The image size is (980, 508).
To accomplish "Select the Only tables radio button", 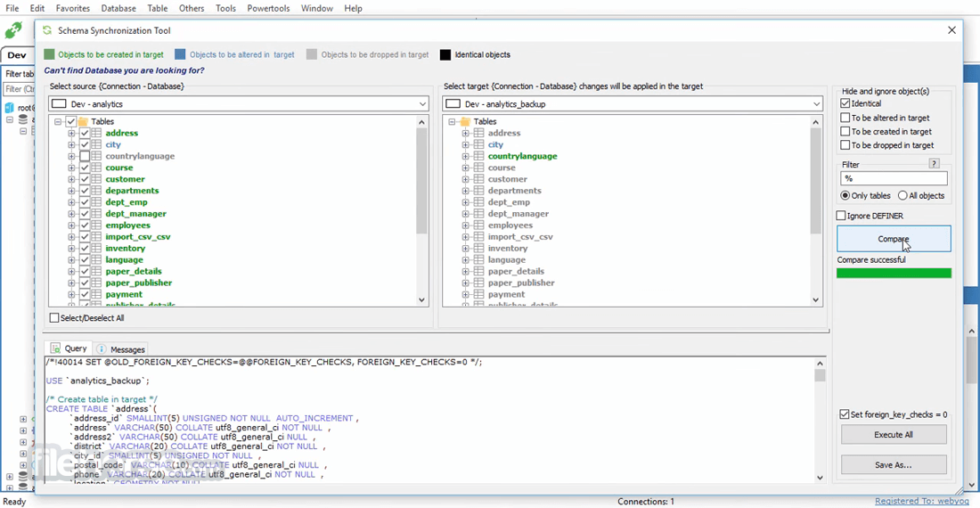I will coord(845,195).
